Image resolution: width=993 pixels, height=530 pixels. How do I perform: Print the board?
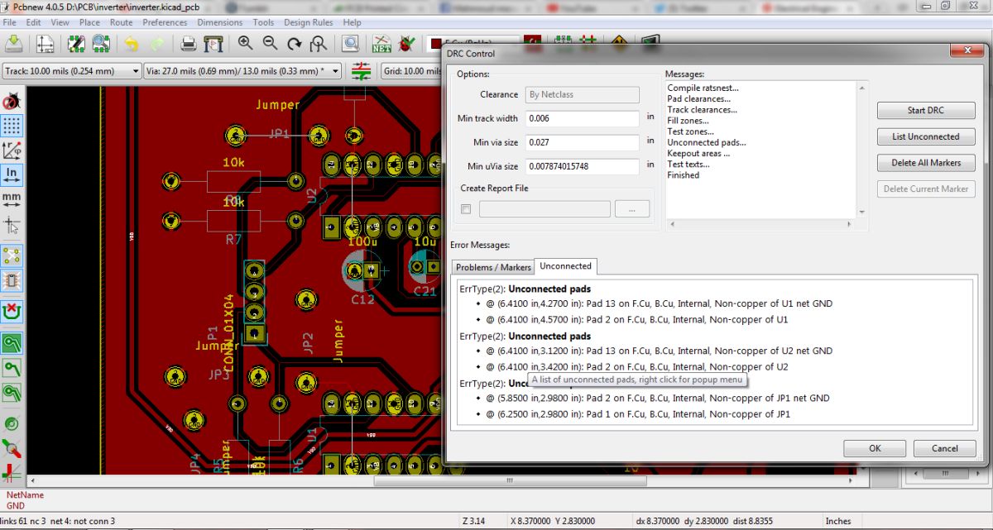pyautogui.click(x=188, y=43)
